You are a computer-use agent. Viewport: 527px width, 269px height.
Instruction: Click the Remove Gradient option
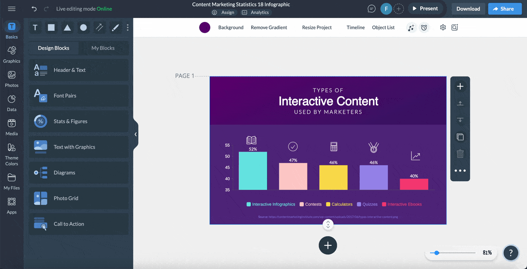(x=268, y=27)
